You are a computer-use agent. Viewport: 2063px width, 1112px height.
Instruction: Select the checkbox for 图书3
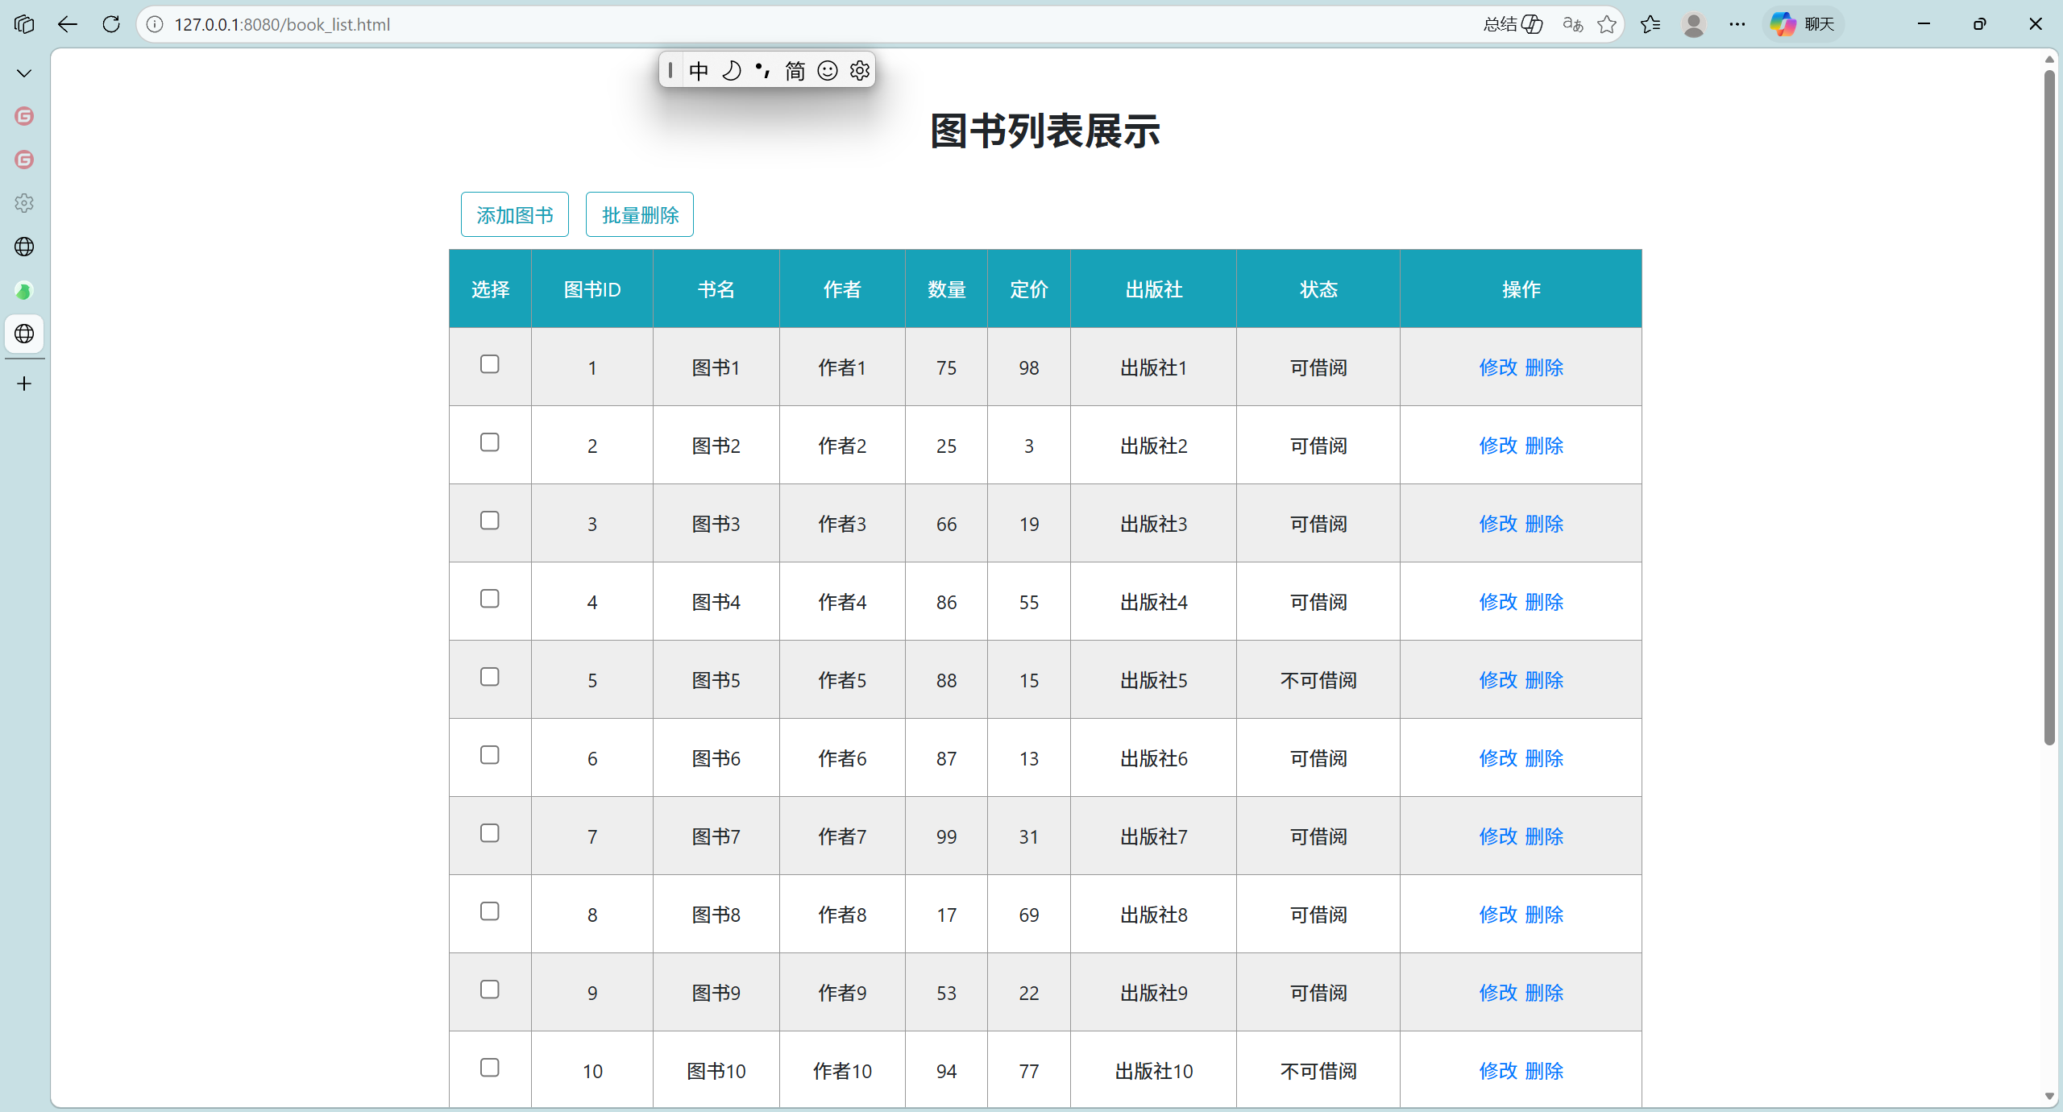(490, 521)
